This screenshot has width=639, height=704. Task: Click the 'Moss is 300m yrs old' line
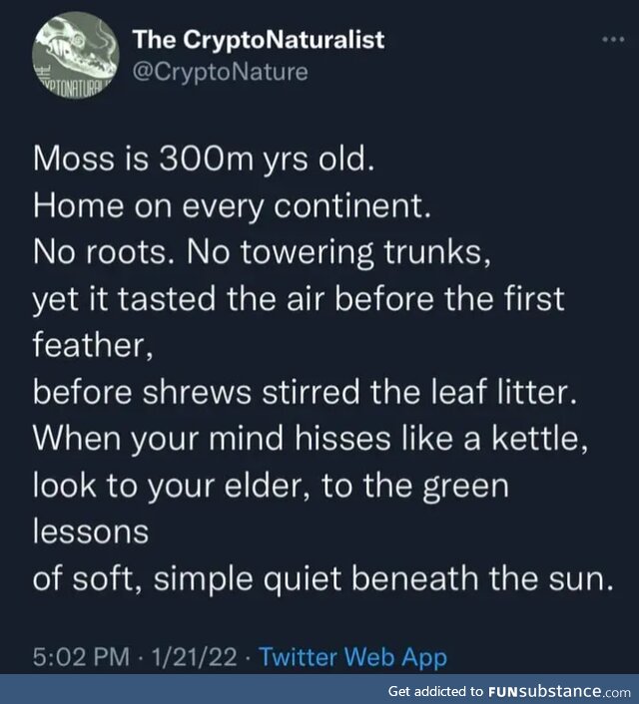[204, 159]
